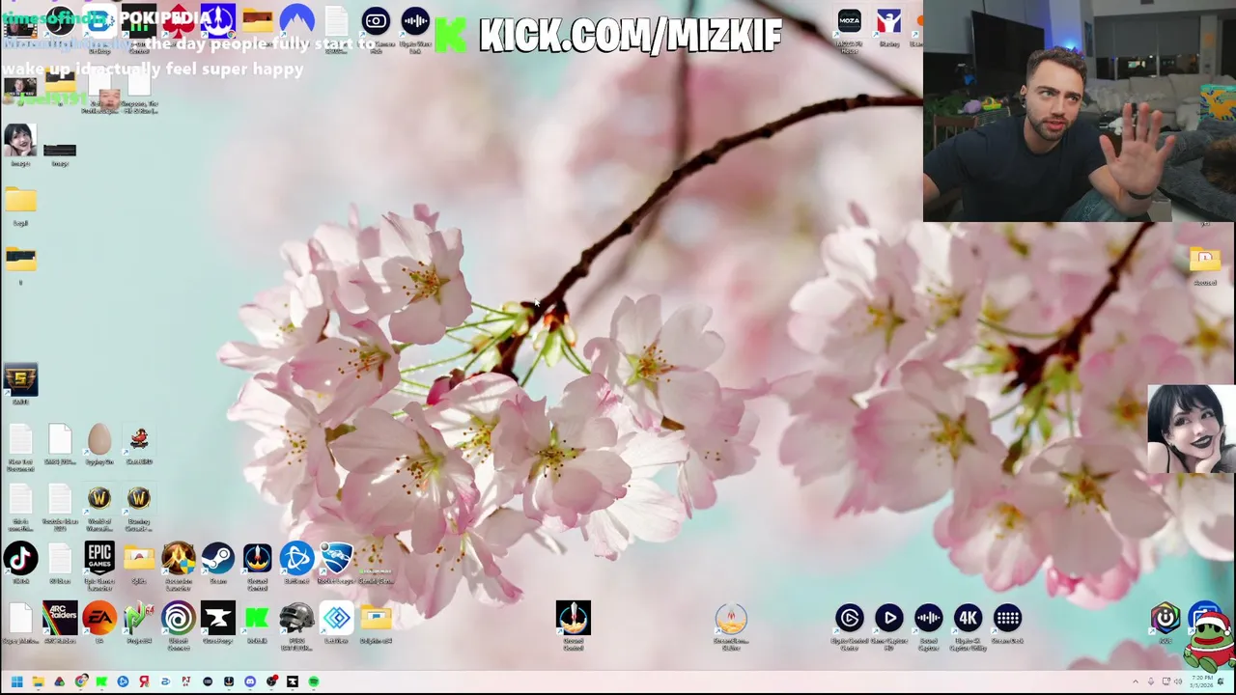Select the Ground Control icon beside Steam
The width and height of the screenshot is (1236, 695).
tap(257, 559)
